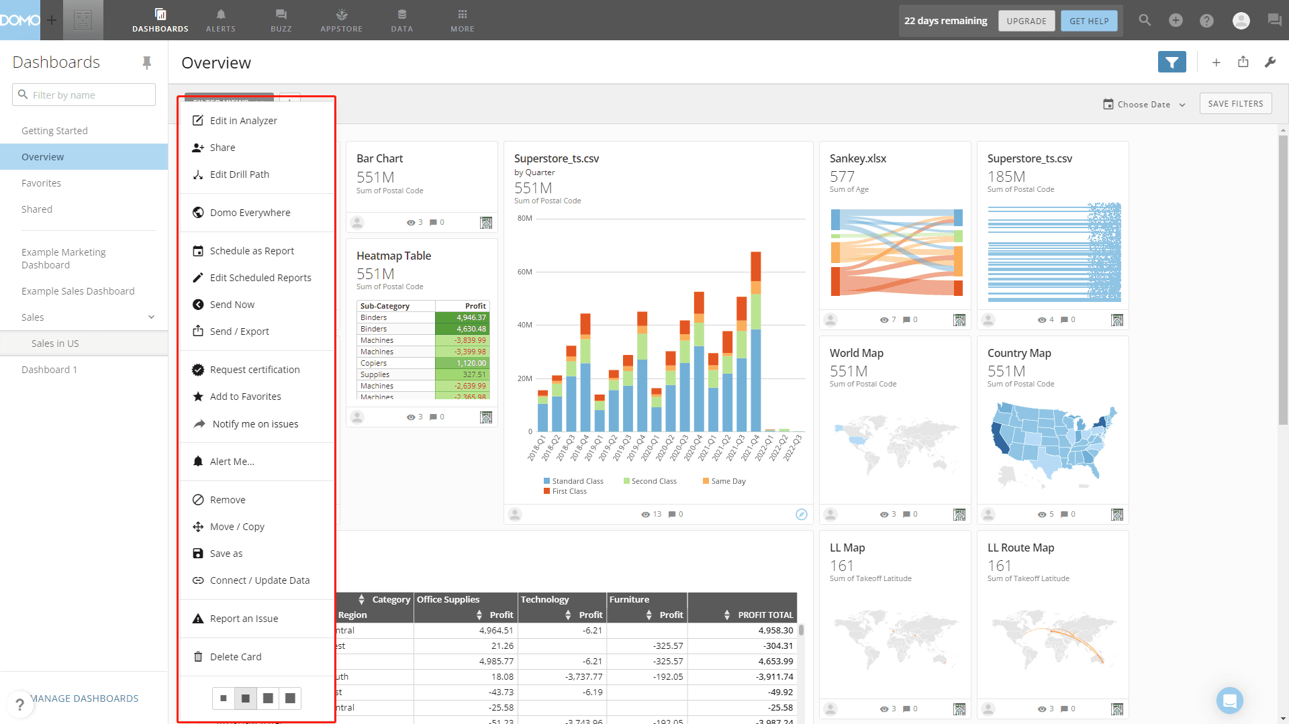The image size is (1289, 724).
Task: Sort by Region column header
Action: point(352,615)
